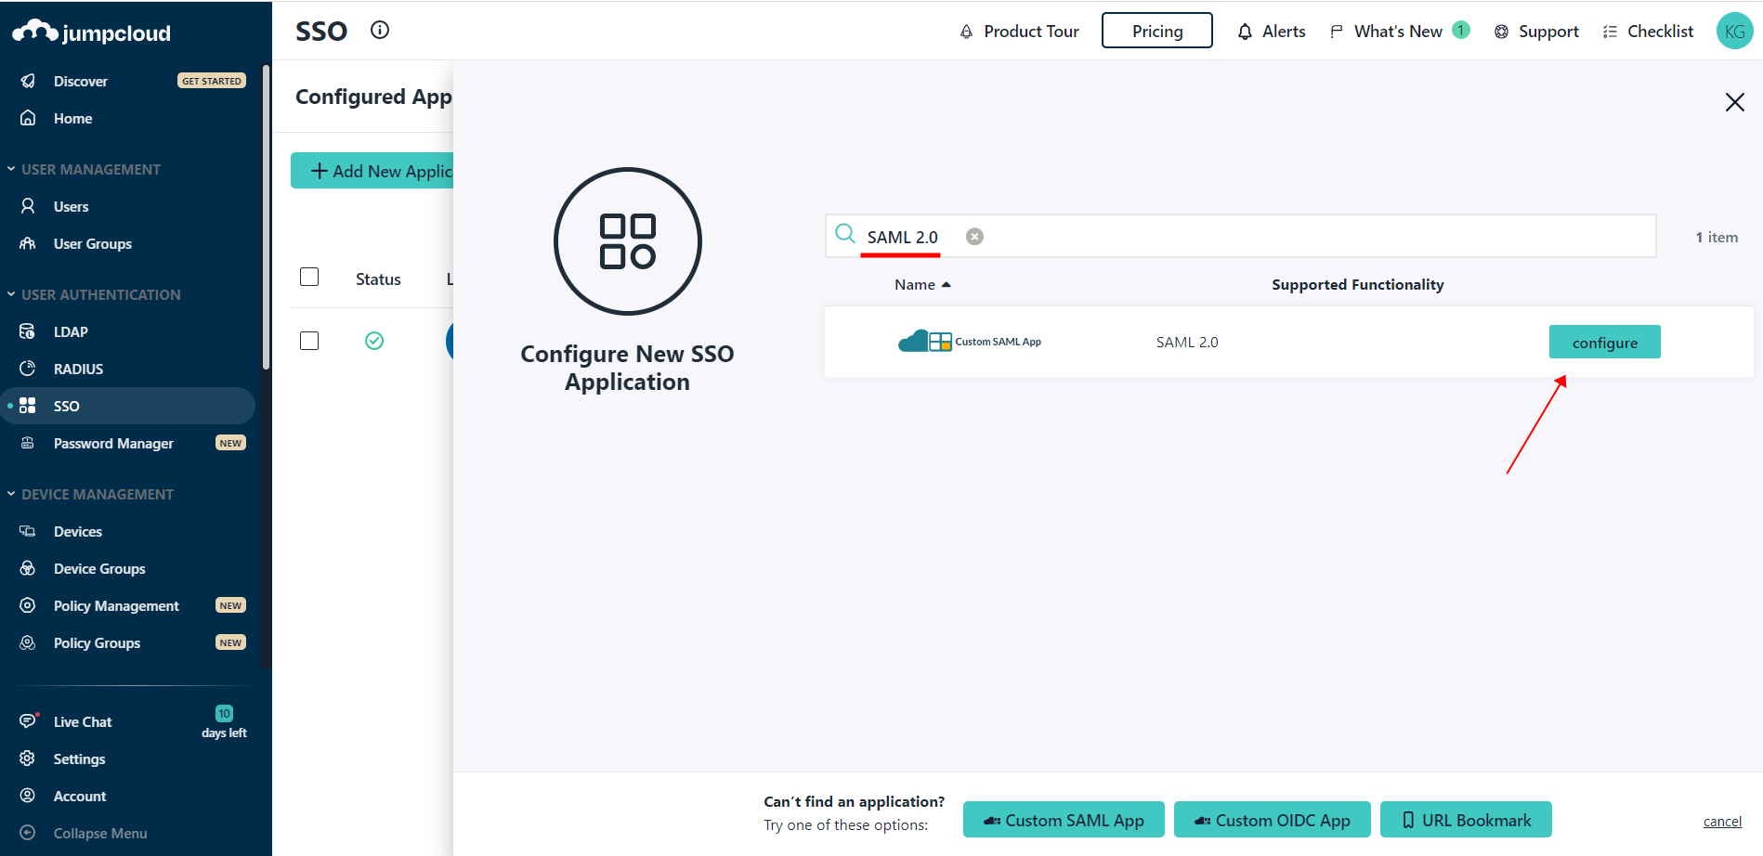Open What's New menu
Viewport: 1763px width, 856px height.
[x=1399, y=32]
